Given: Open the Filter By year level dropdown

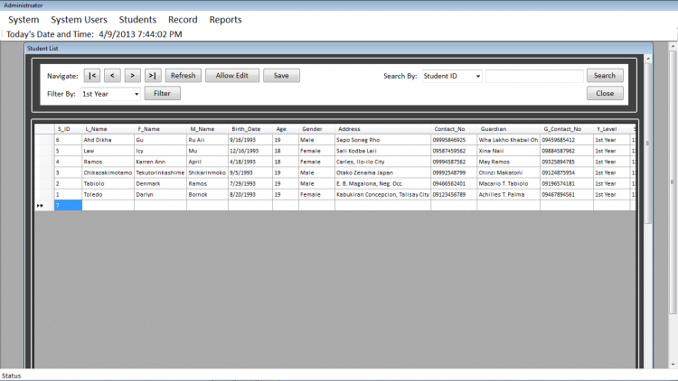Looking at the screenshot, I should click(137, 93).
